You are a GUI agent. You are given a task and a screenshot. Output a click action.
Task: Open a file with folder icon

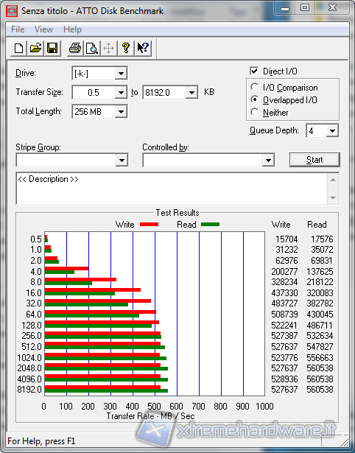coord(35,49)
